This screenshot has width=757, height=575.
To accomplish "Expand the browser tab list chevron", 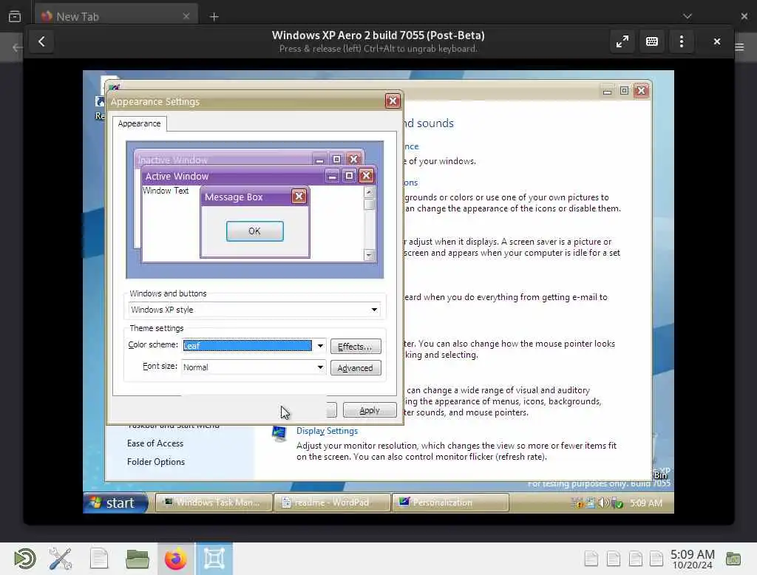I will [x=688, y=16].
